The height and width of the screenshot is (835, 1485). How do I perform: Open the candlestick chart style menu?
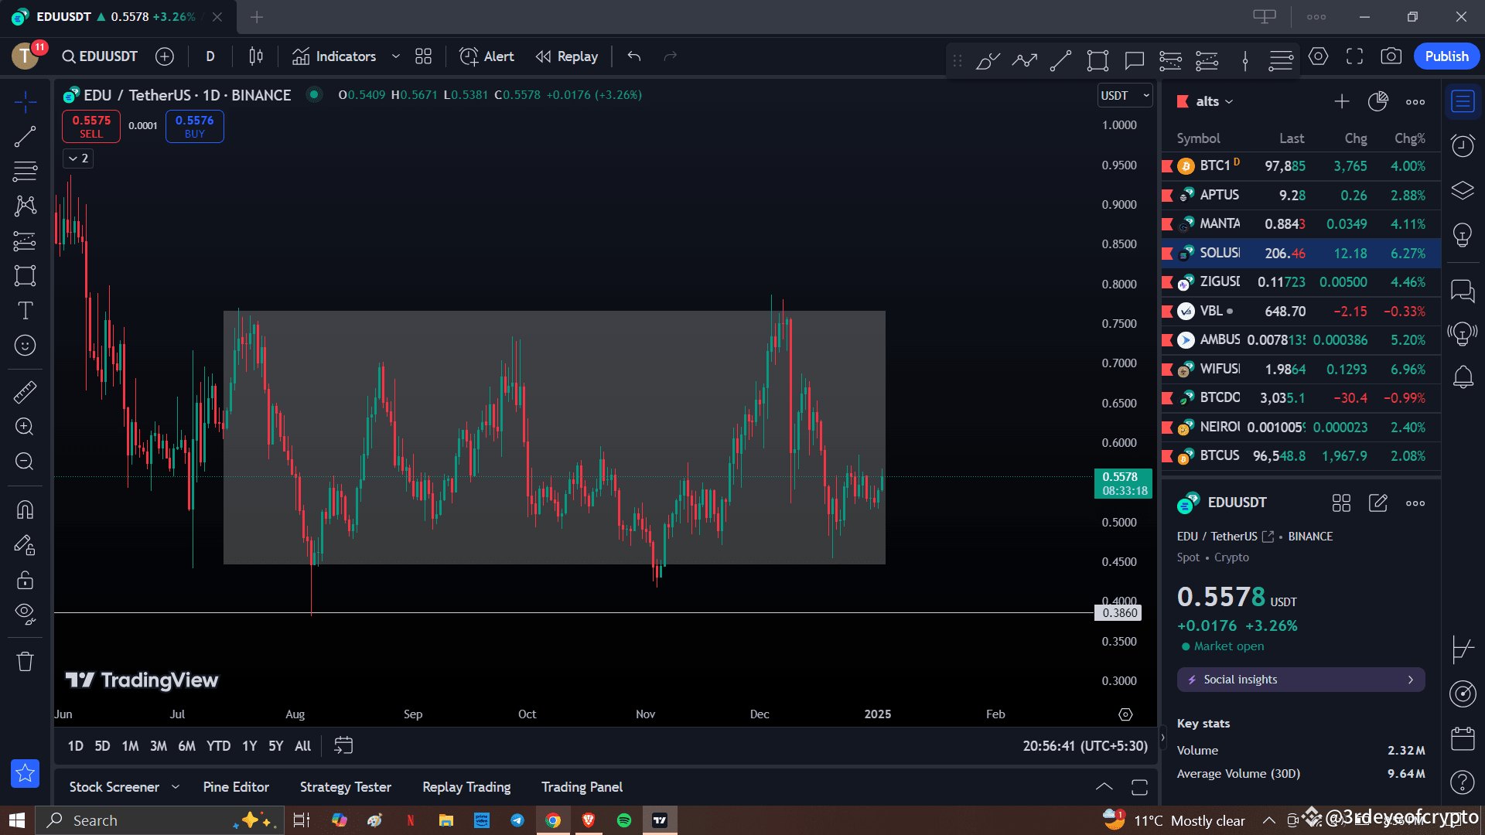(256, 56)
